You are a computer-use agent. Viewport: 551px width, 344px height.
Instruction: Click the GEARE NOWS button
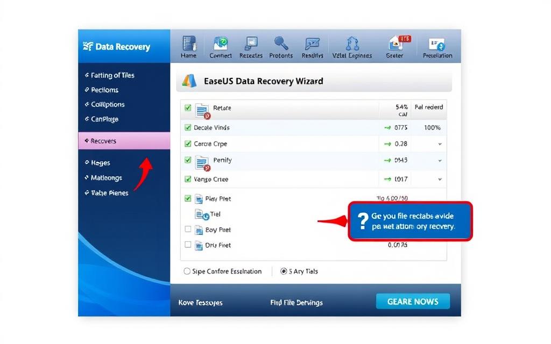(413, 302)
